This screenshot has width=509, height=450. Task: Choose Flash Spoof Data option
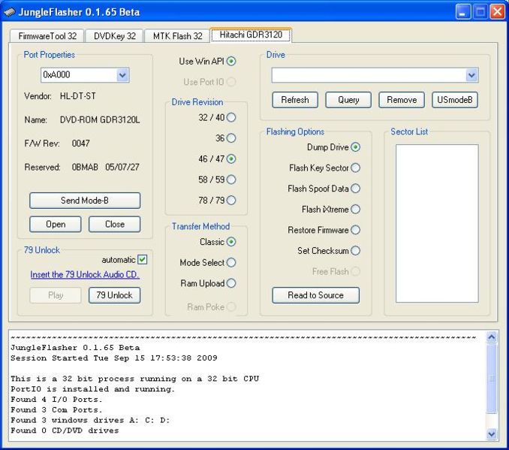point(355,189)
